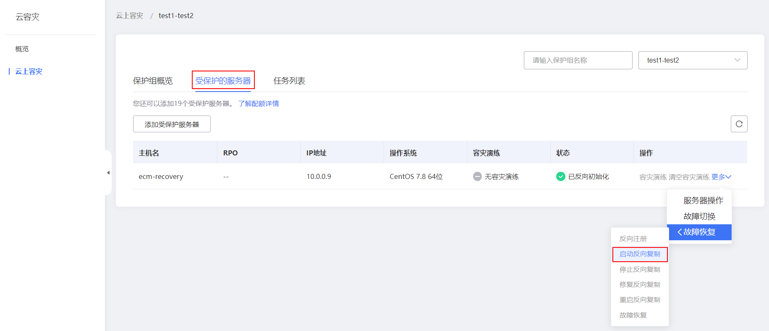Expand the 更多 actions dropdown
The width and height of the screenshot is (769, 331).
coord(721,177)
